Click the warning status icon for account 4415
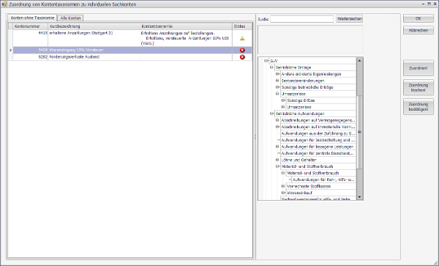The width and height of the screenshot is (439, 266). click(x=242, y=38)
